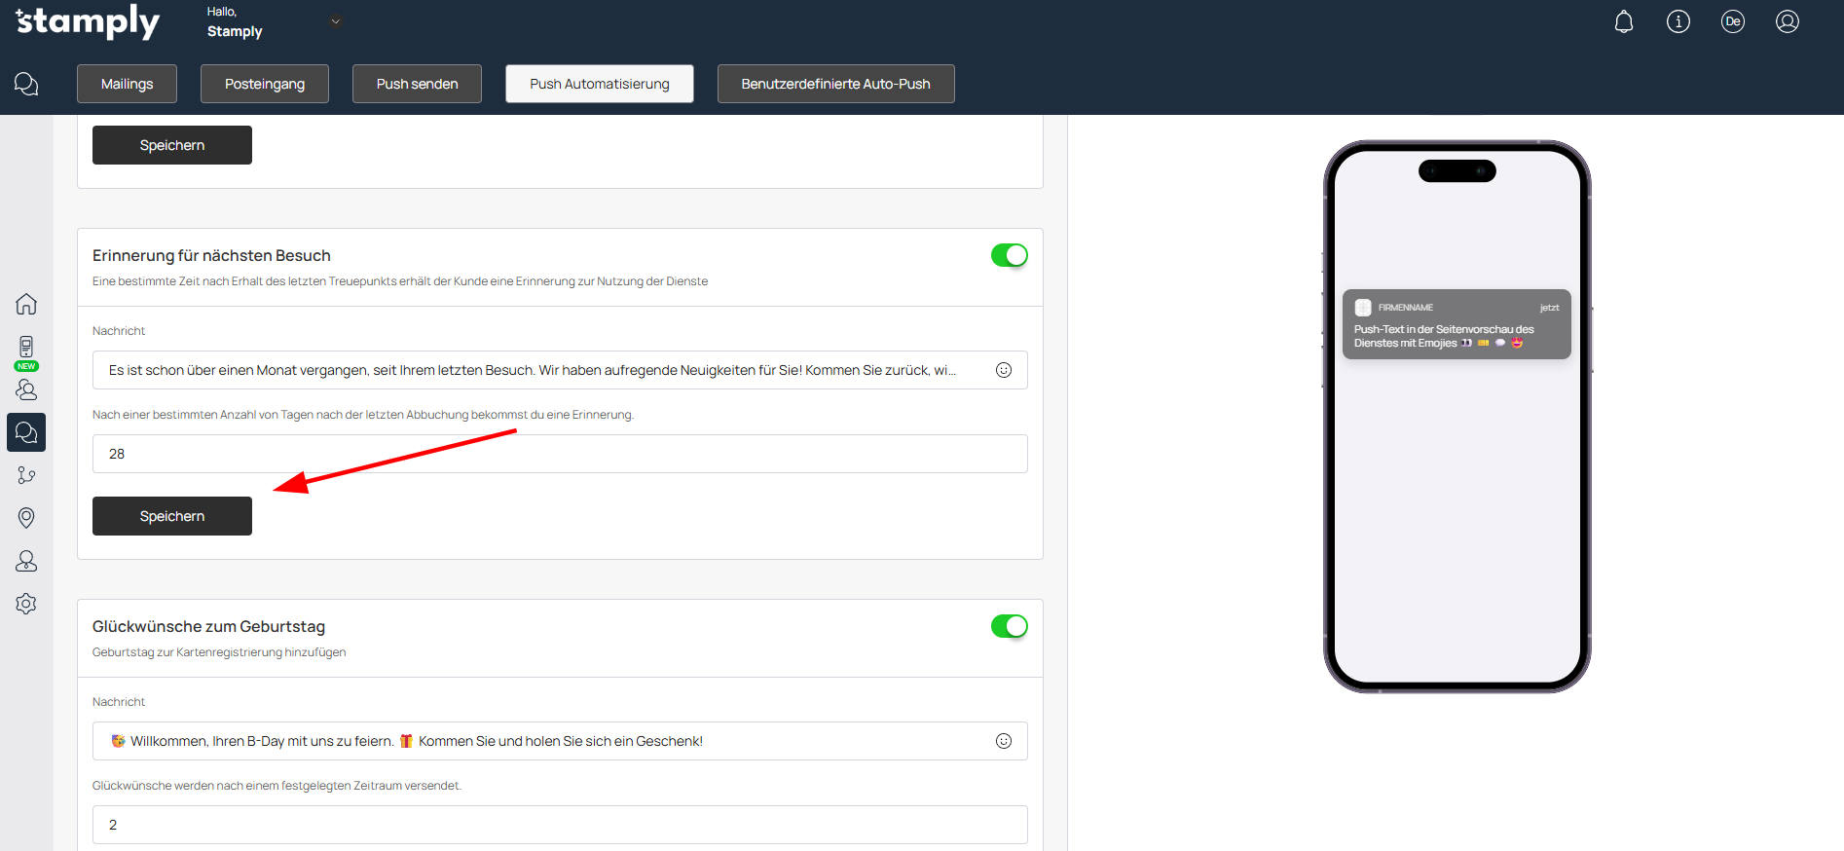
Task: Click the notification bell icon
Action: point(1624,21)
